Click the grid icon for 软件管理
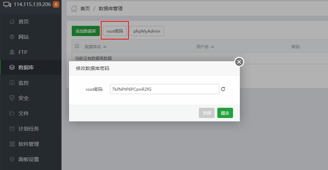The height and width of the screenshot is (170, 328). [x=12, y=144]
